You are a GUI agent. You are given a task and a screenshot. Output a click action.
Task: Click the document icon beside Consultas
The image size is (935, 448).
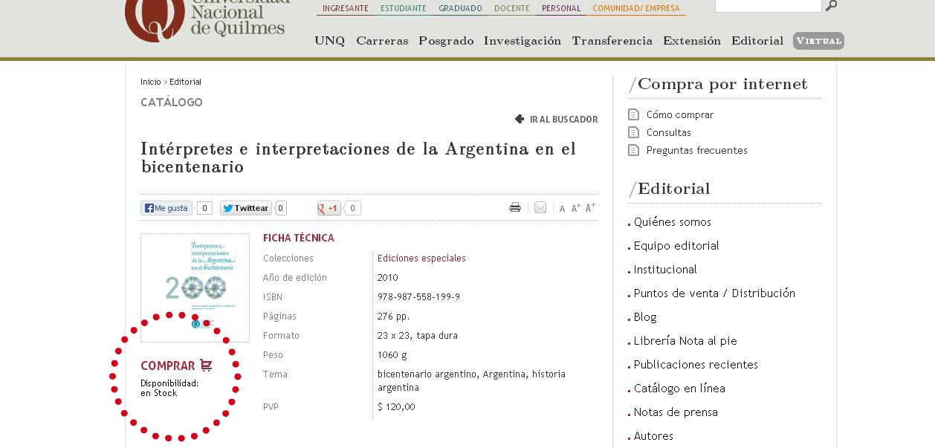[x=633, y=132]
